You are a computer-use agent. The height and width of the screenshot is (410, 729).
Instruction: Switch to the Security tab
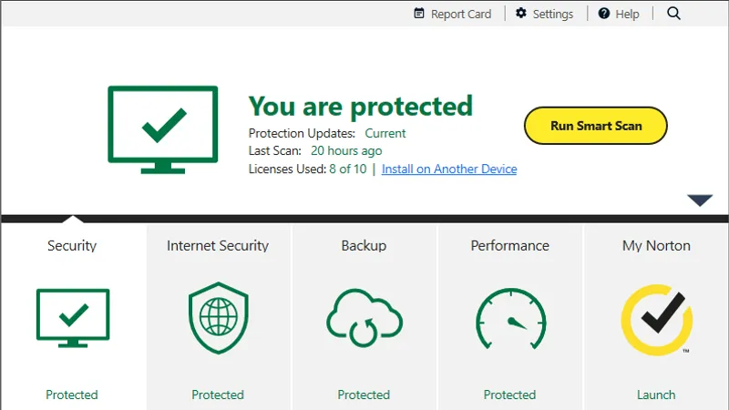(x=72, y=245)
